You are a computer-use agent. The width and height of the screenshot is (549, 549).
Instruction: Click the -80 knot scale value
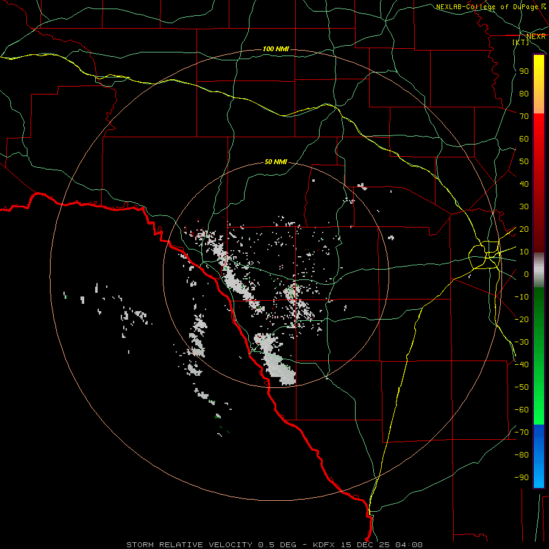(x=522, y=455)
